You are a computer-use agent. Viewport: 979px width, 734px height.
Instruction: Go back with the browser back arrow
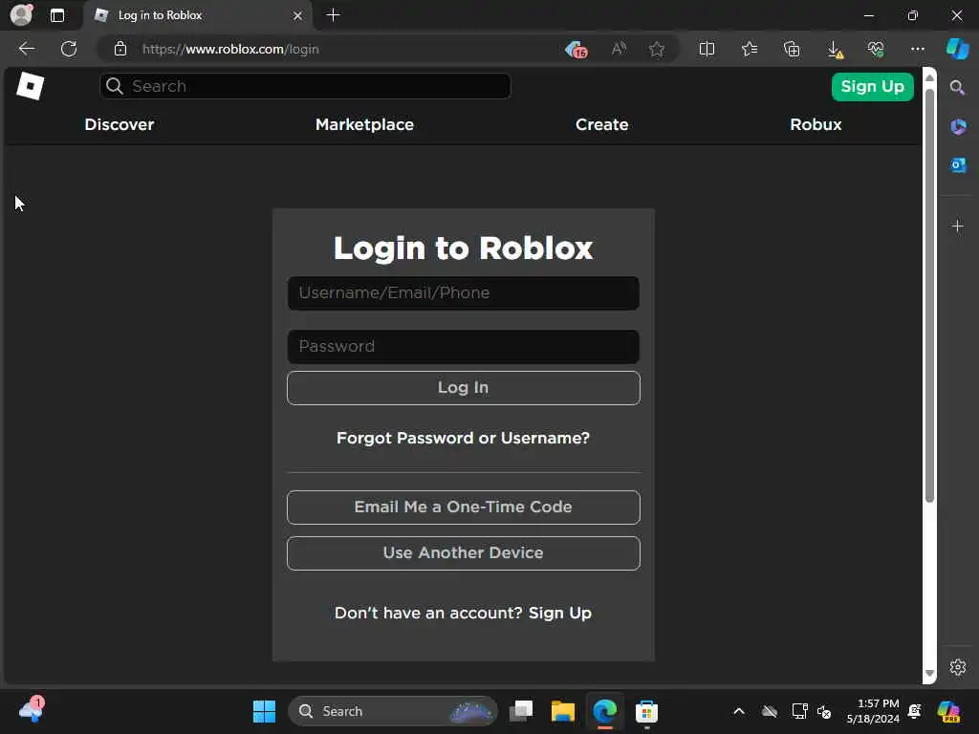(x=27, y=49)
